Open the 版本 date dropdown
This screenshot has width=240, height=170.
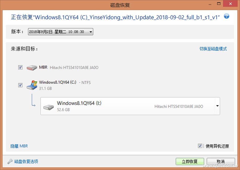pos(61,32)
